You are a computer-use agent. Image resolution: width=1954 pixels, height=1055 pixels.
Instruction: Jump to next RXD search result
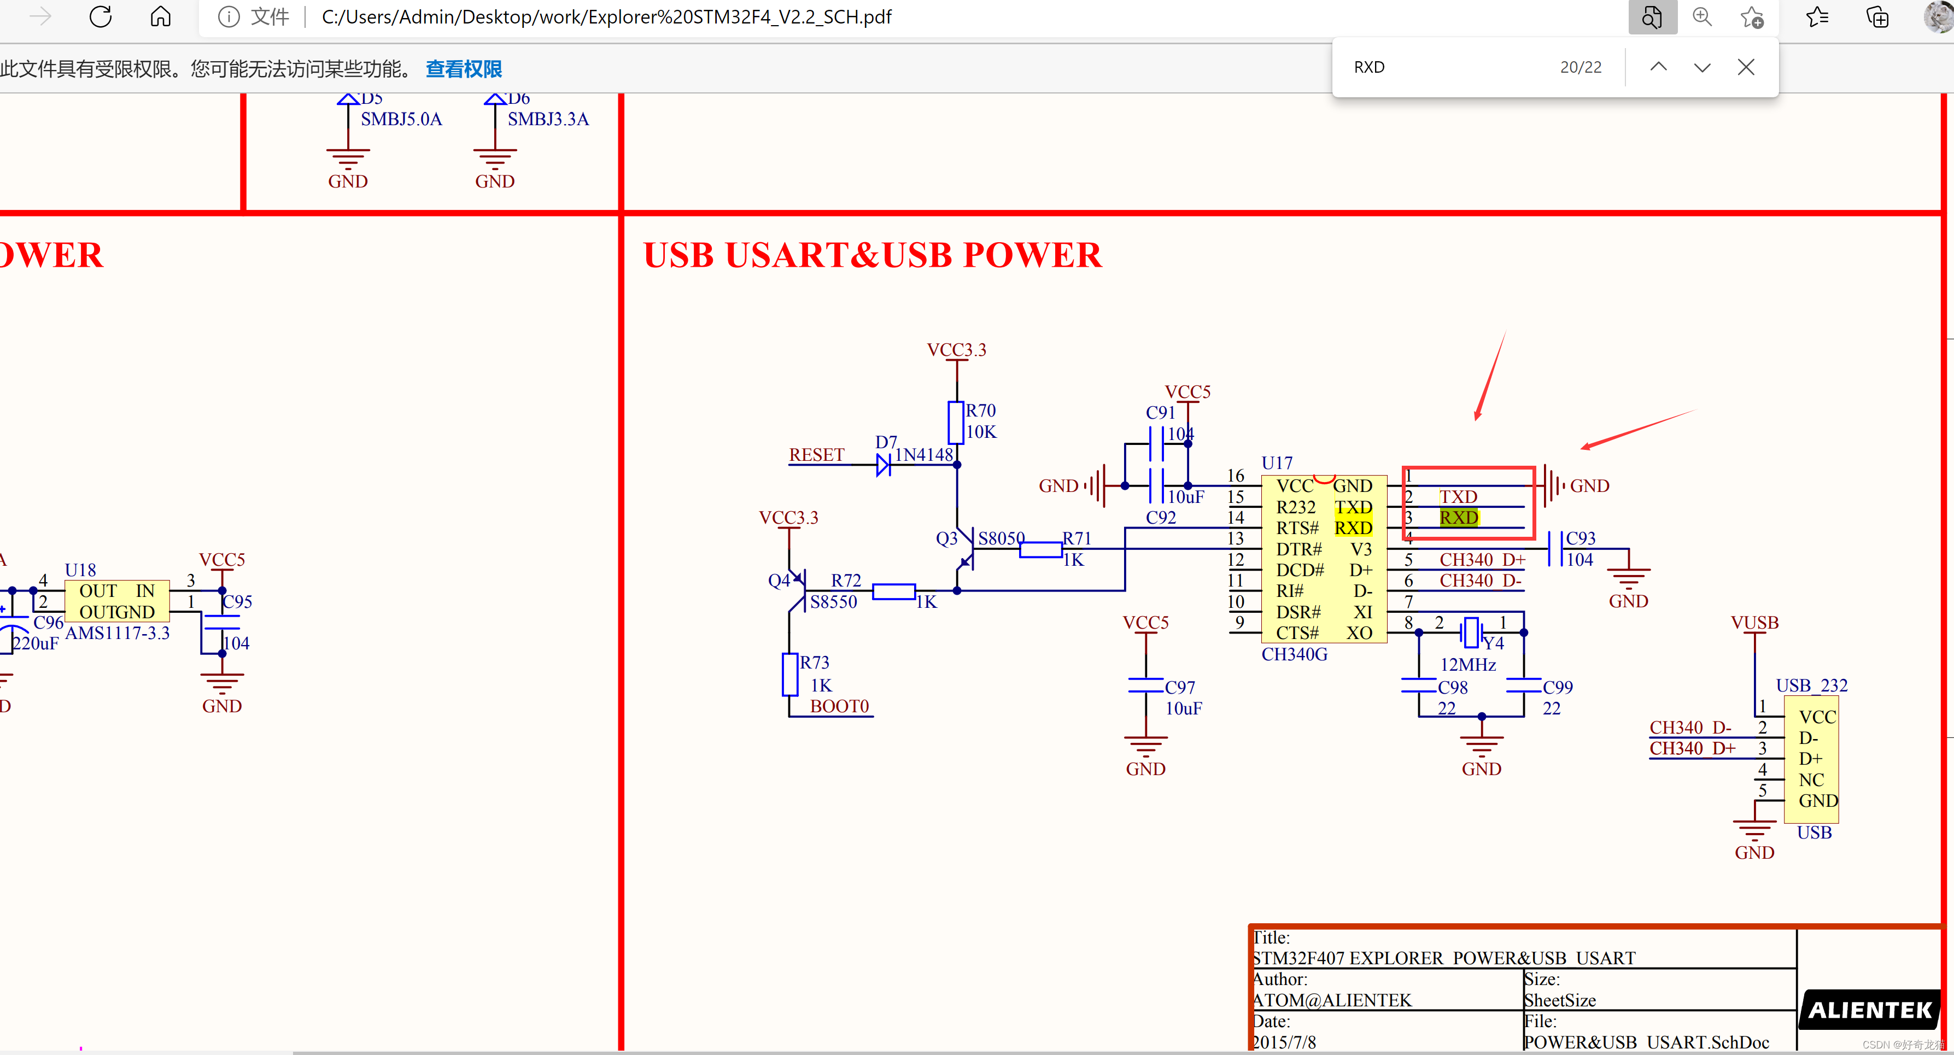click(1702, 67)
